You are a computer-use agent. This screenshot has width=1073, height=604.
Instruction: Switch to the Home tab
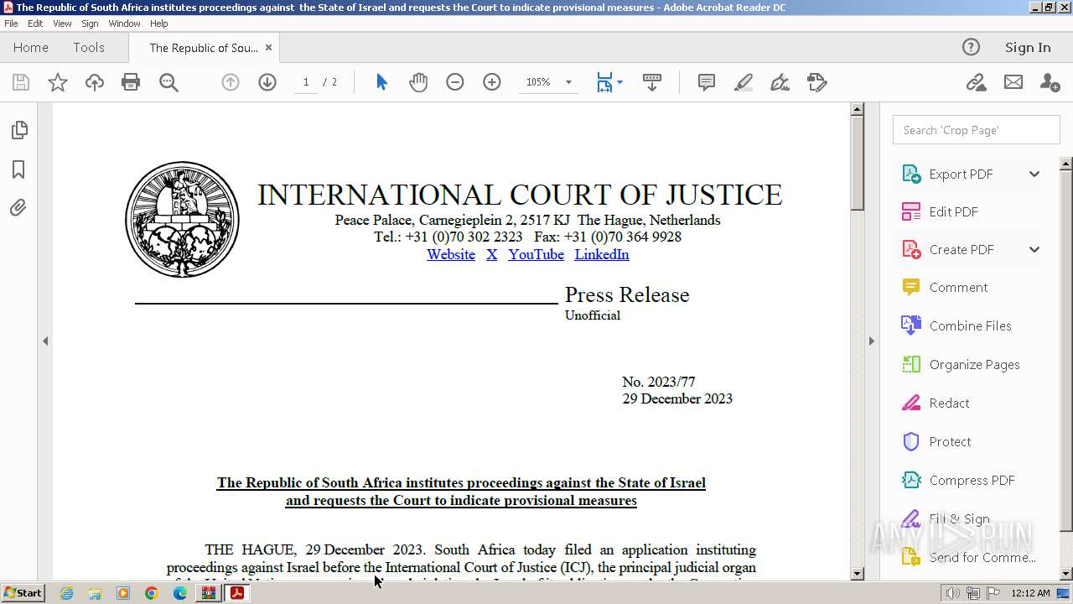31,47
